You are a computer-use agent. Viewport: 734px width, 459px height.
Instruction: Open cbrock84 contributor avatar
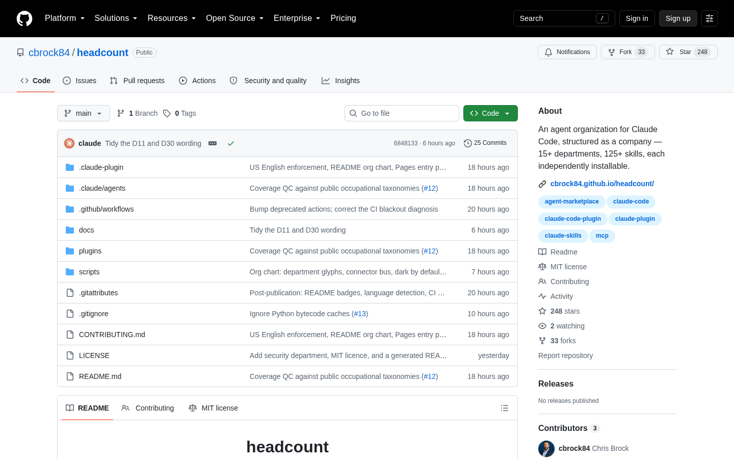coord(546,449)
